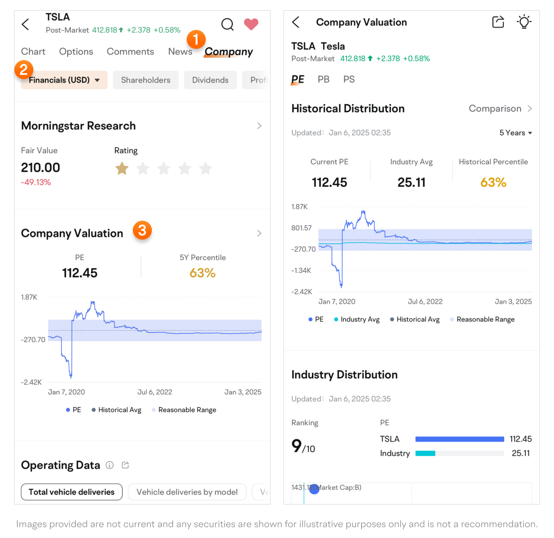The height and width of the screenshot is (538, 554).
Task: Open search with the magnifier icon
Action: click(227, 24)
